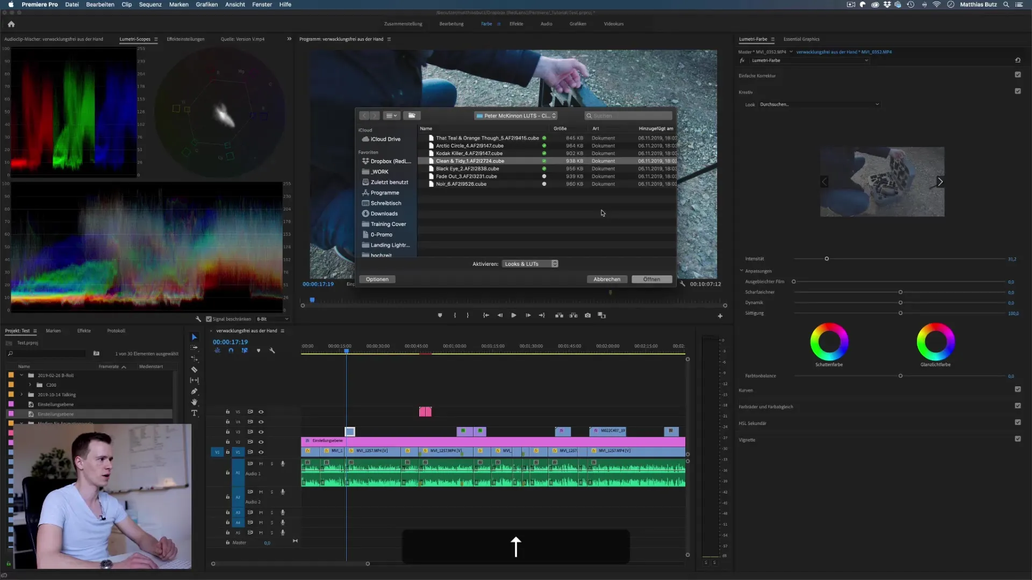
Task: Toggle the Vignette checkbox
Action: pyautogui.click(x=1017, y=439)
